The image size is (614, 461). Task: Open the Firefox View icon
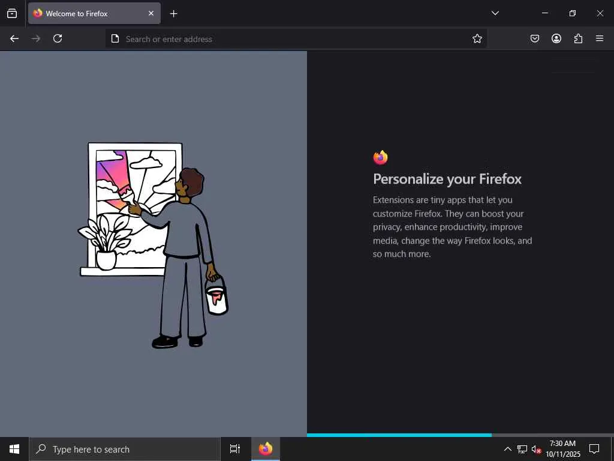click(x=12, y=13)
